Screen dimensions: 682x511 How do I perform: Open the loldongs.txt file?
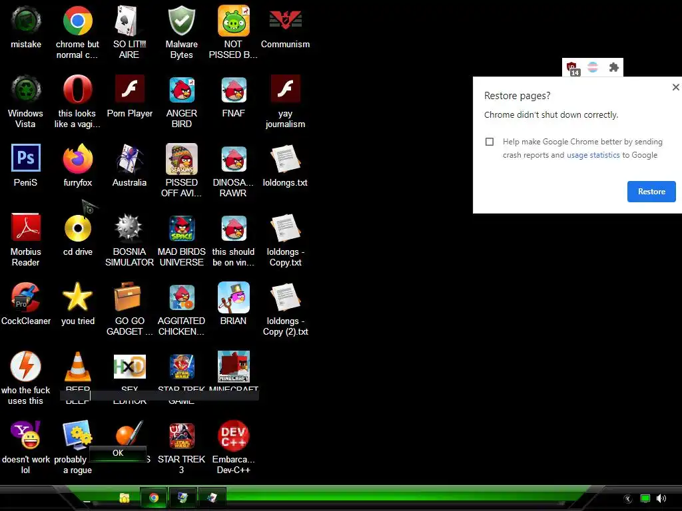[285, 158]
